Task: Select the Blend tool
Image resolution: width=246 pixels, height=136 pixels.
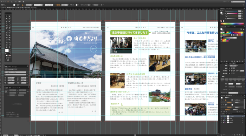Action: click(9, 40)
